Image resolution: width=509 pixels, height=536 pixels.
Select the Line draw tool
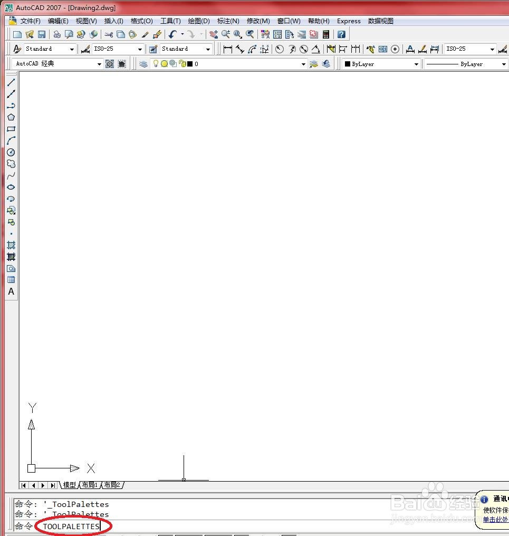pyautogui.click(x=11, y=82)
